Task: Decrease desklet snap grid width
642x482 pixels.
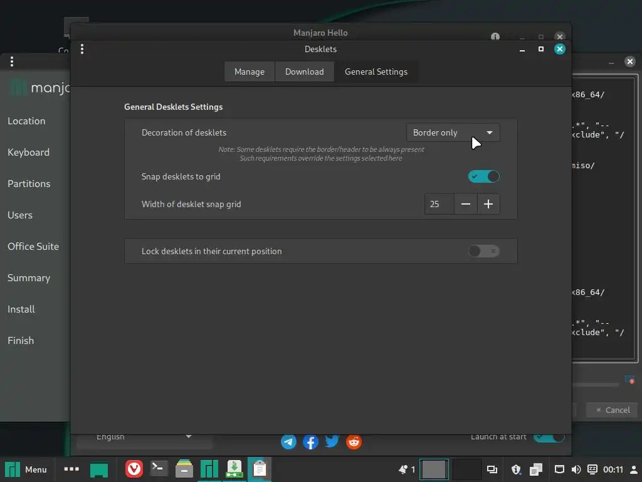Action: click(x=466, y=204)
